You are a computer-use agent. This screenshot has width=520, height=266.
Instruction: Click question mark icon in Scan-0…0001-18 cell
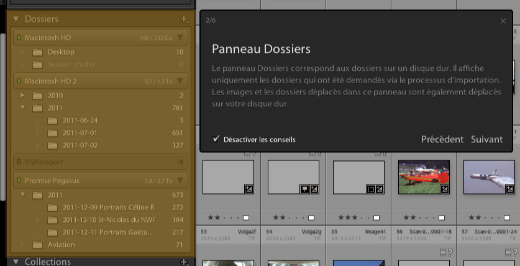pyautogui.click(x=450, y=252)
